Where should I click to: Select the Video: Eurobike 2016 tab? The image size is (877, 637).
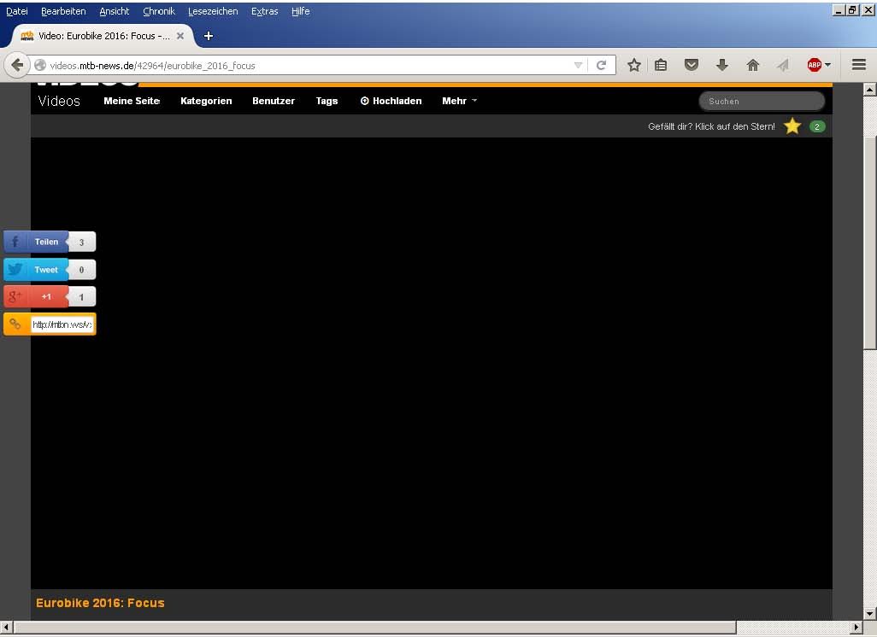pos(103,36)
